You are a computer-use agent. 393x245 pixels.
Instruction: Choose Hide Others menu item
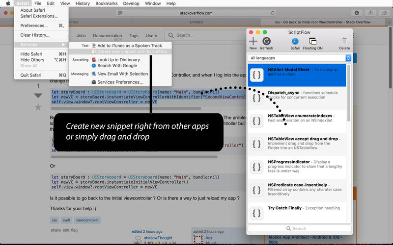[x=41, y=60]
